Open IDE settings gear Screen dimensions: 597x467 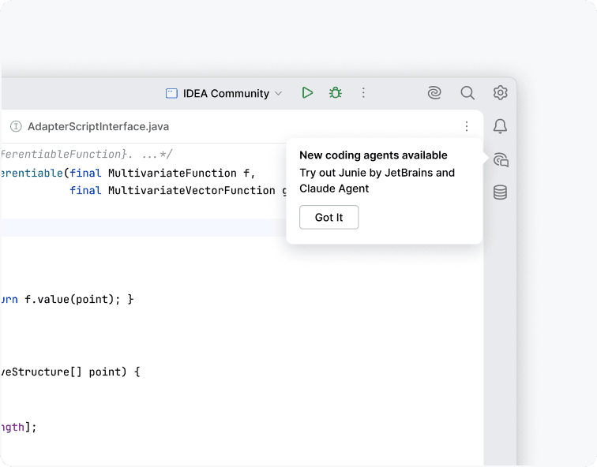pos(500,93)
